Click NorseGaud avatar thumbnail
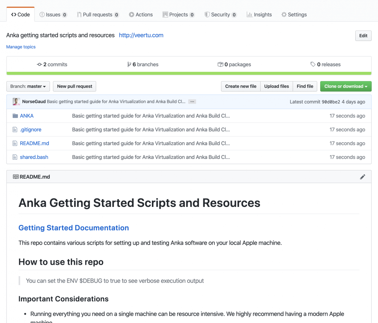The width and height of the screenshot is (378, 323). click(17, 101)
